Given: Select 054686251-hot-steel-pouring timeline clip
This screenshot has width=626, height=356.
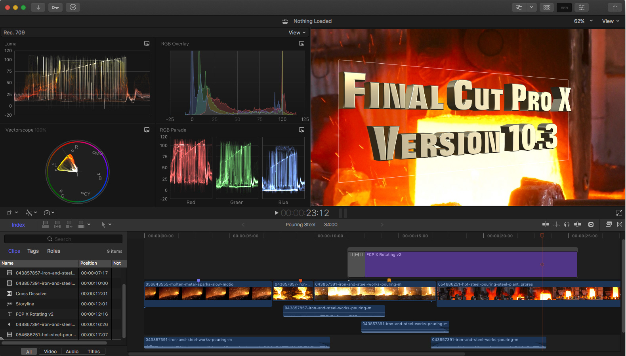Looking at the screenshot, I should click(x=528, y=294).
